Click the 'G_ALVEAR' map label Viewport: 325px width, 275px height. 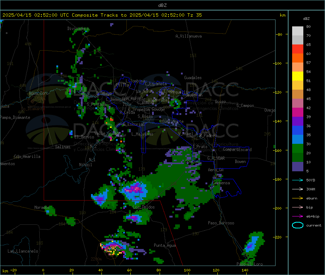[x=216, y=158]
